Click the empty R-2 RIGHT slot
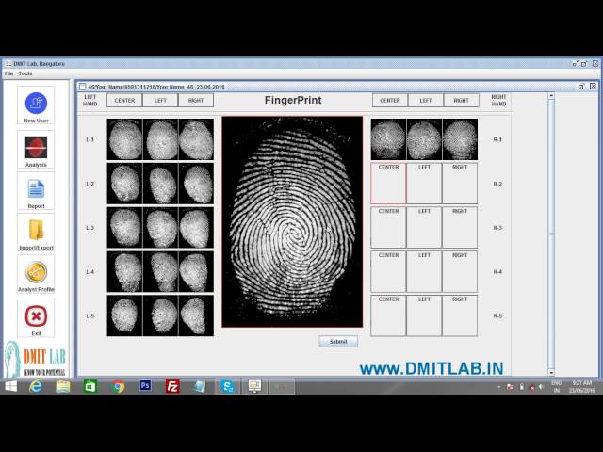Screen dimensions: 603x452 click(460, 184)
